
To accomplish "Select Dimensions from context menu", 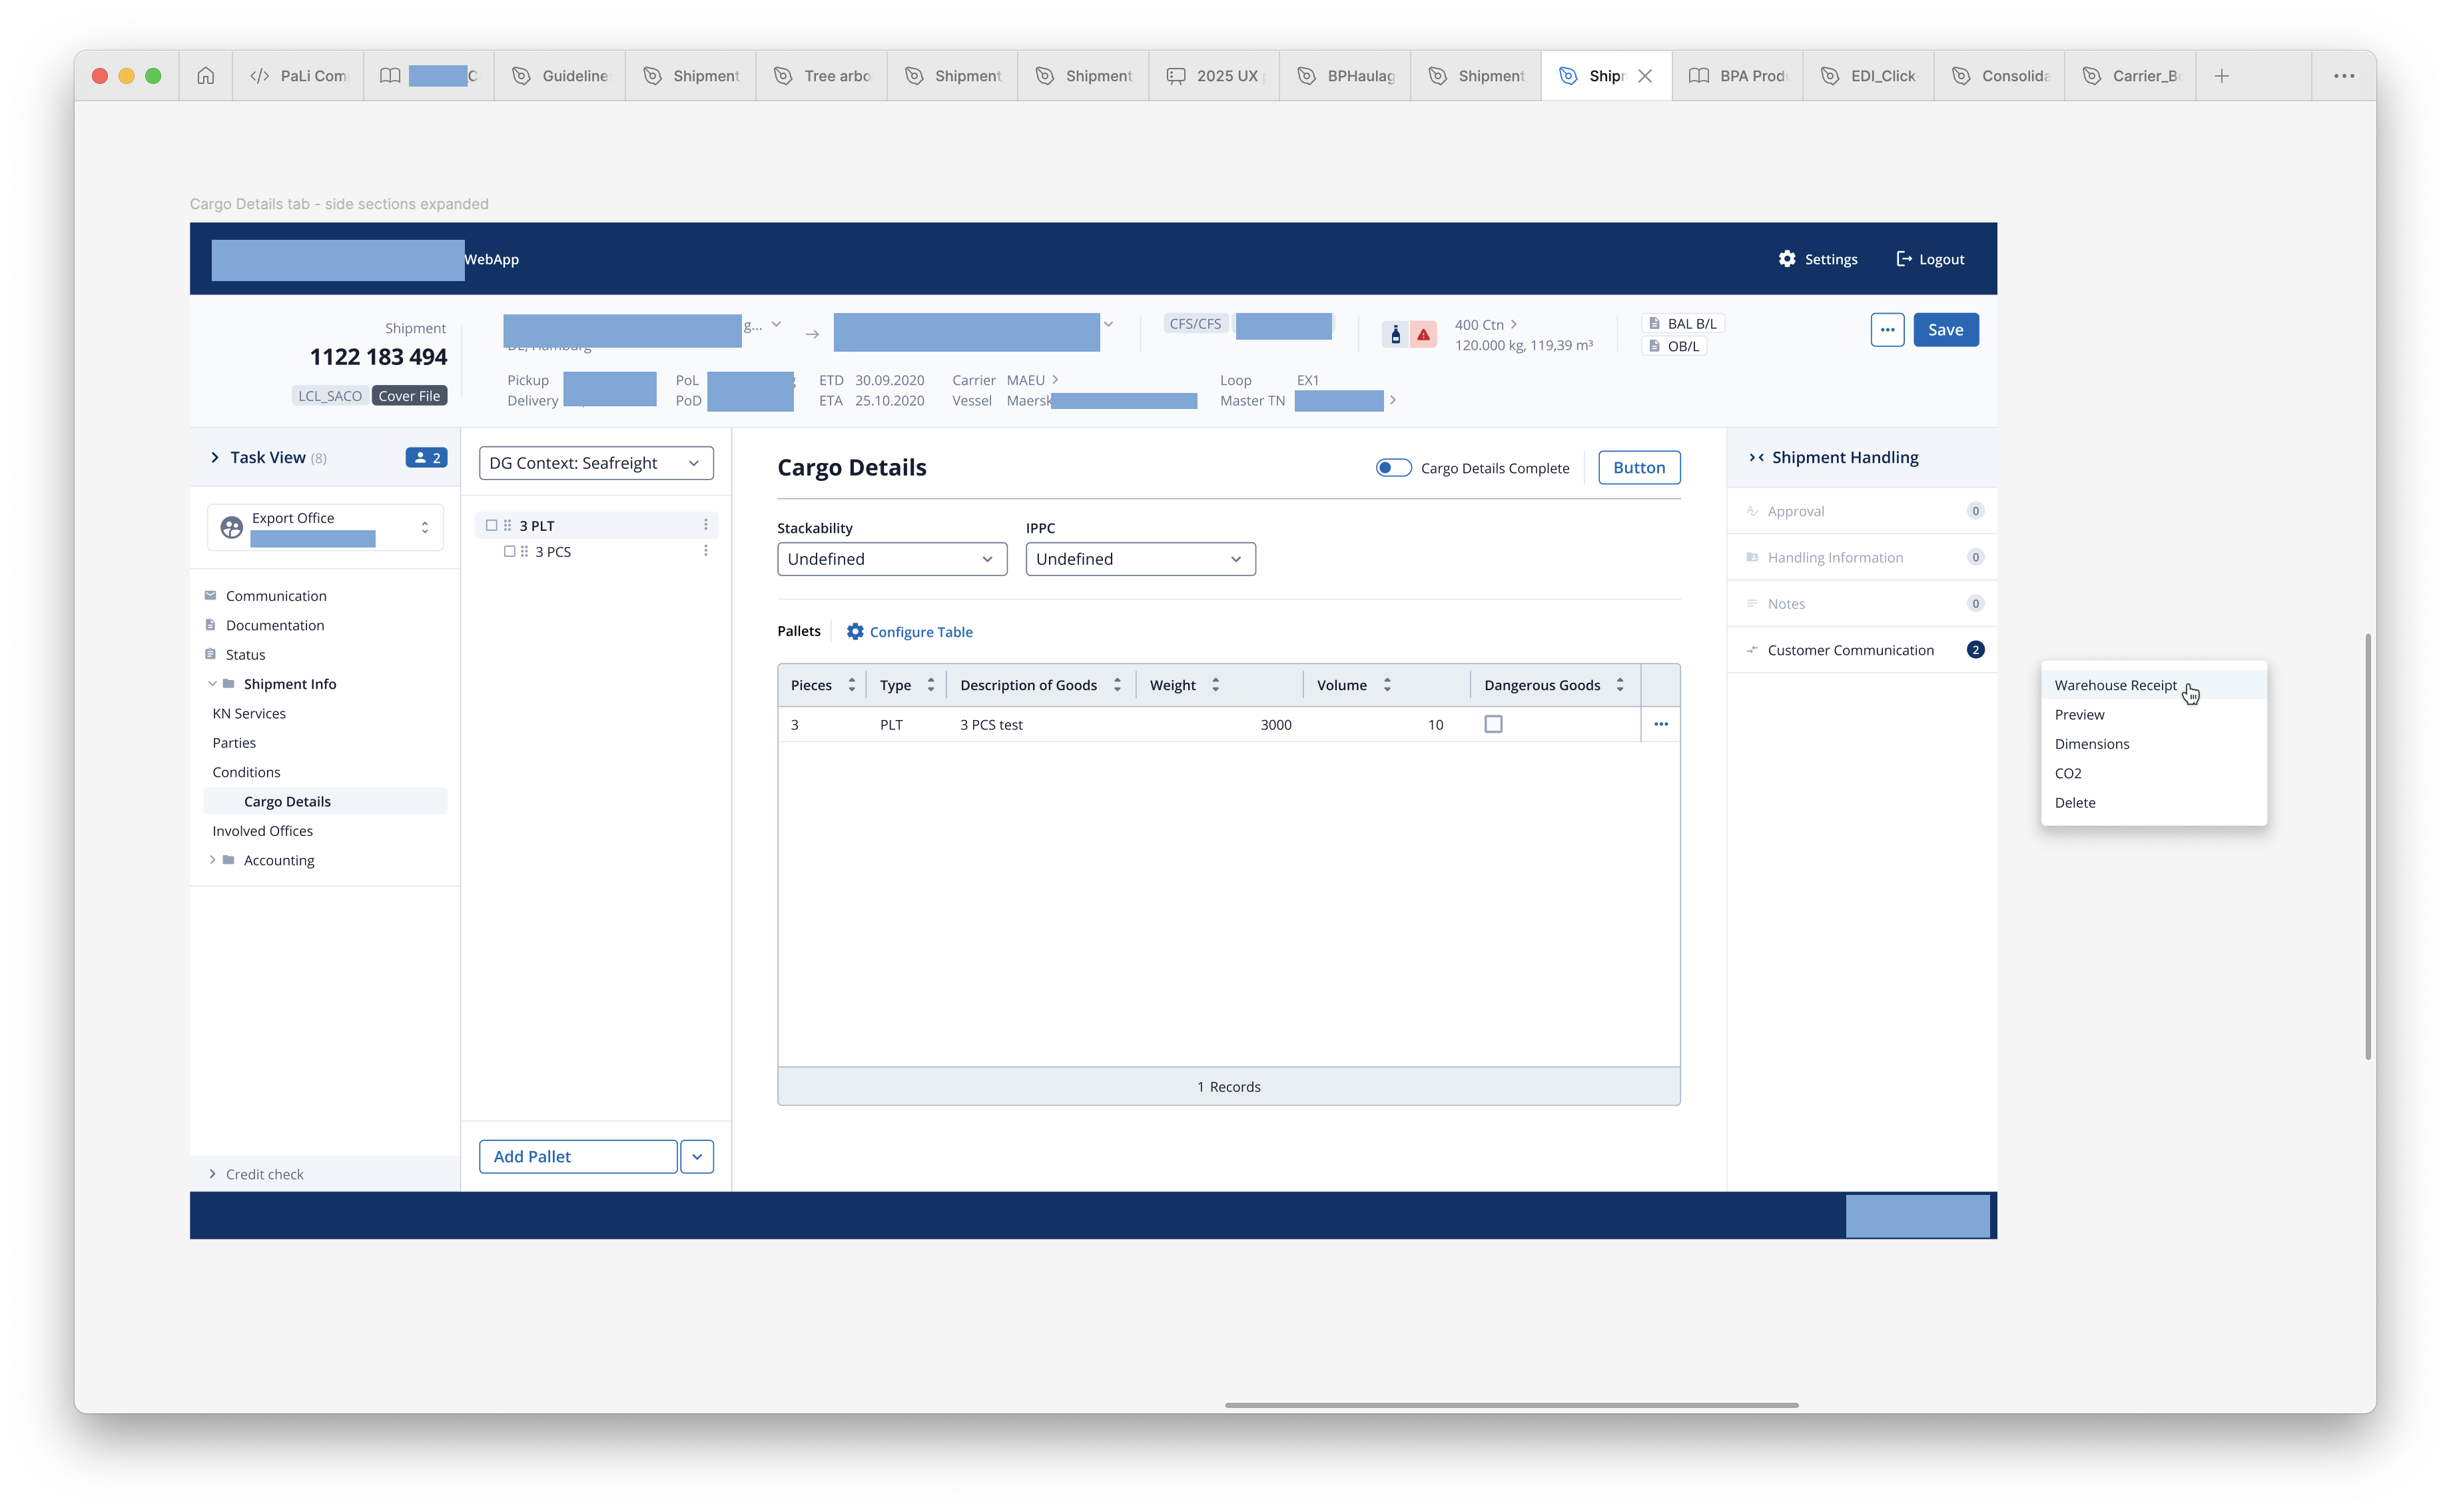I will tap(2153, 744).
